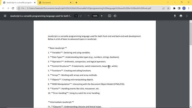192x108 pixels.
Task: Zoom in the PDF document
Action: (x=102, y=16)
